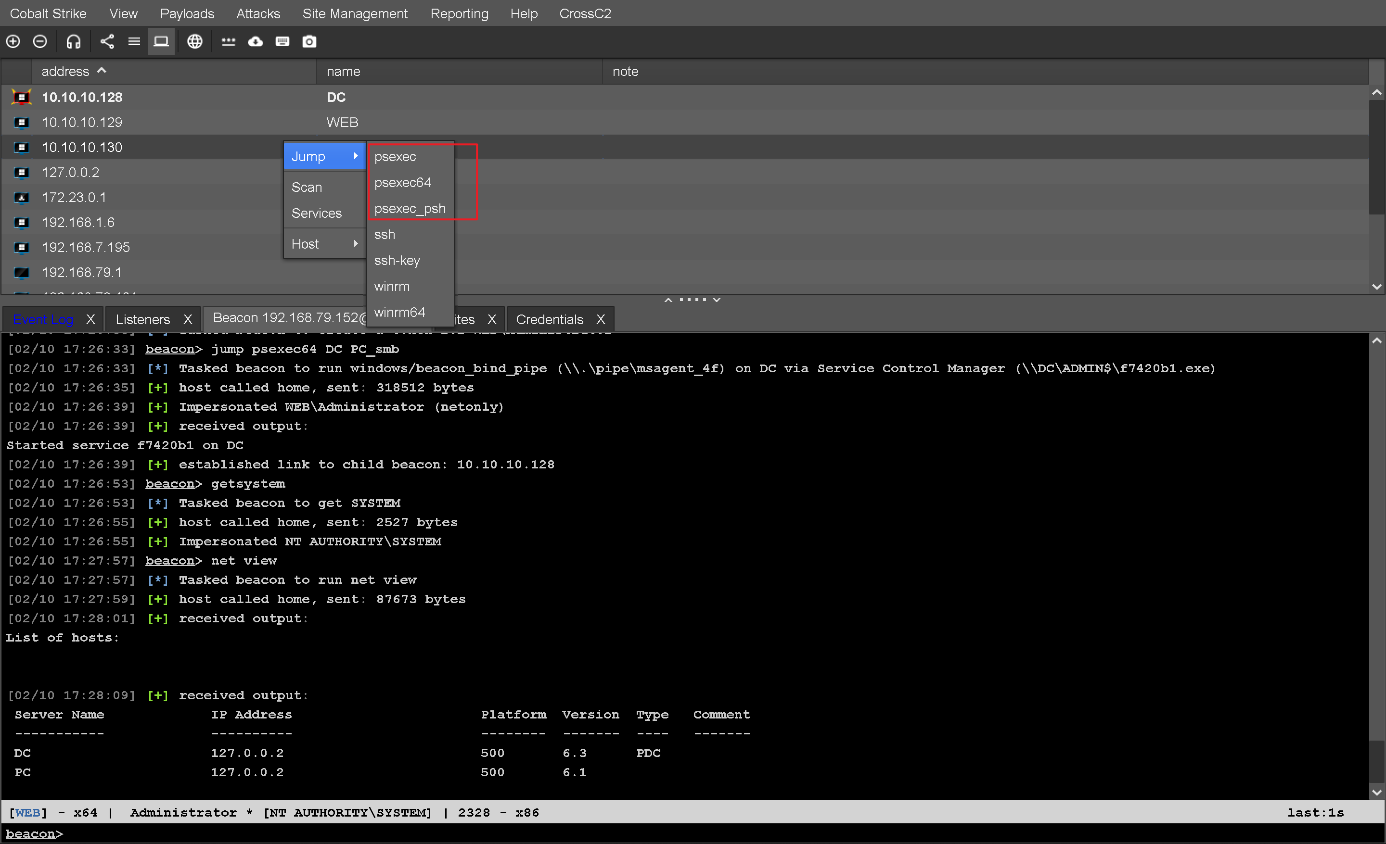Image resolution: width=1386 pixels, height=844 pixels.
Task: Choose psexec64 from the Jump submenu
Action: coord(403,183)
